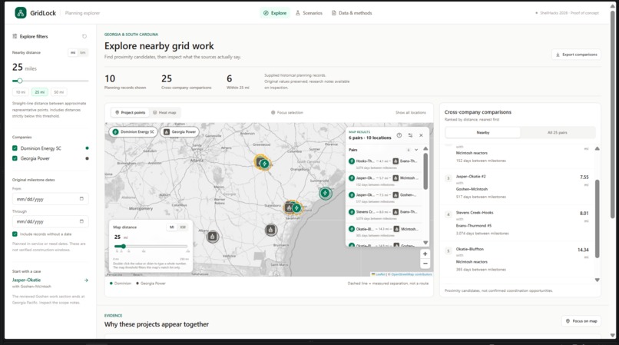Click the Export comparisons download icon
This screenshot has height=345, width=619.
pos(558,55)
